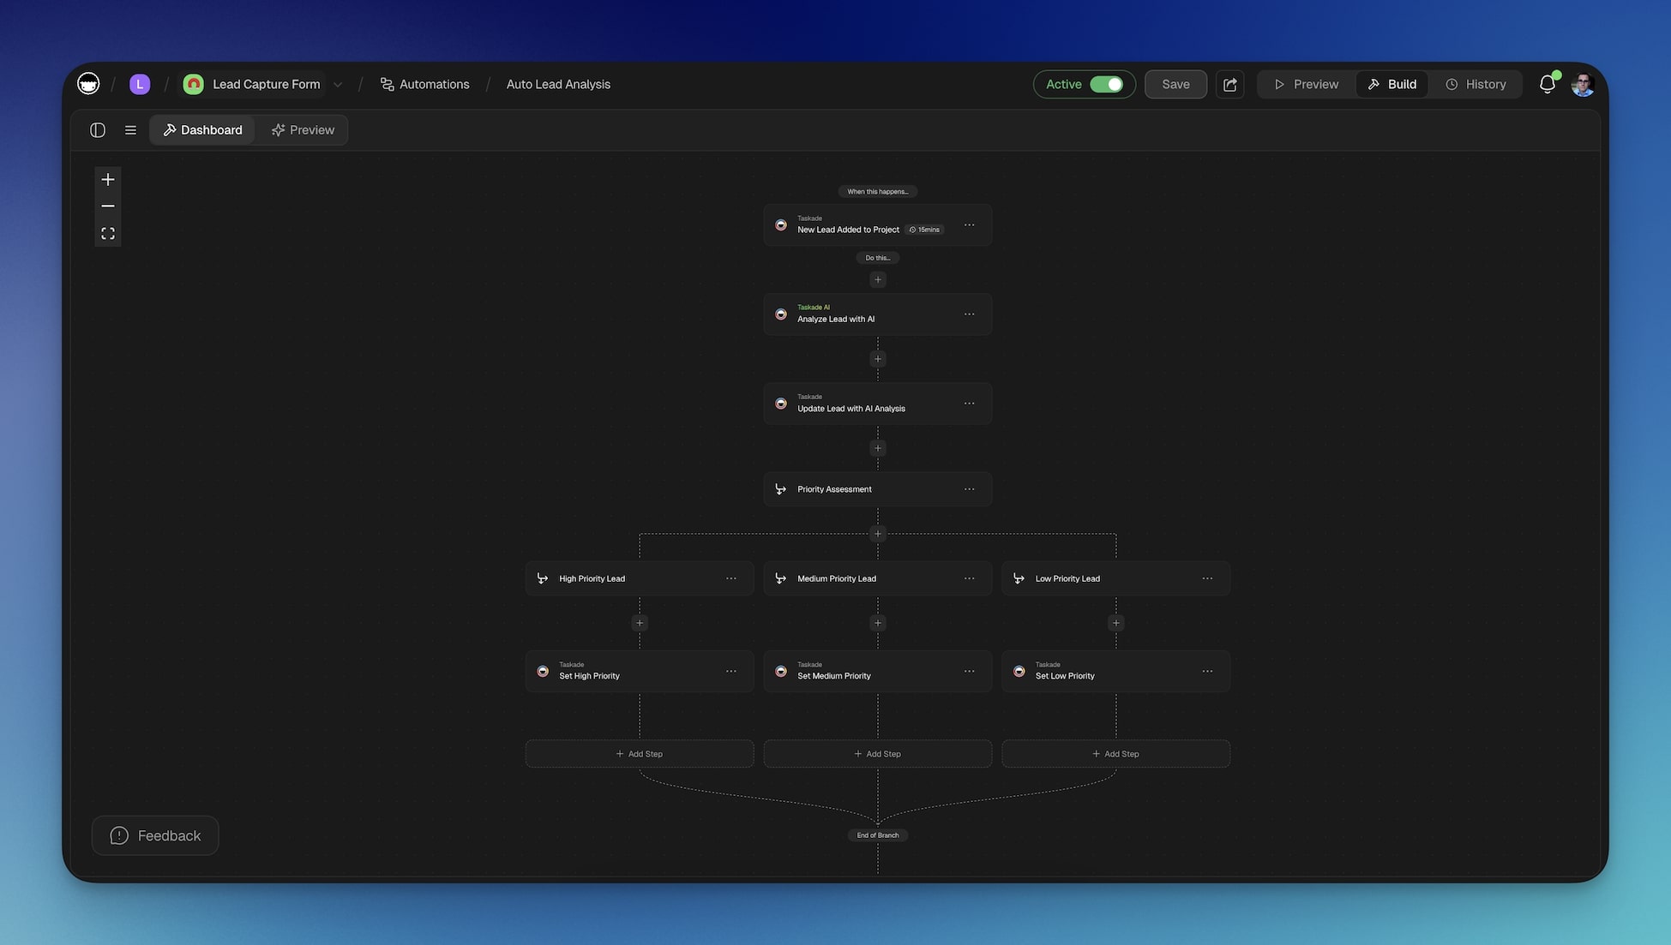The width and height of the screenshot is (1671, 945).
Task: Open options menu on Priority Assessment branch
Action: coord(969,488)
